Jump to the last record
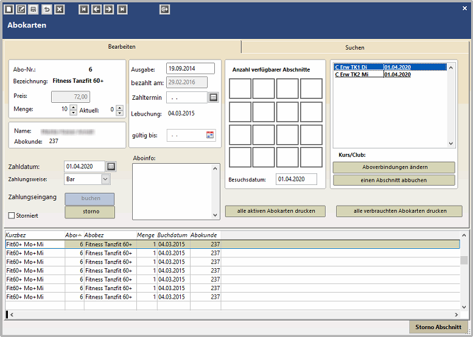The height and width of the screenshot is (337, 473). (122, 9)
